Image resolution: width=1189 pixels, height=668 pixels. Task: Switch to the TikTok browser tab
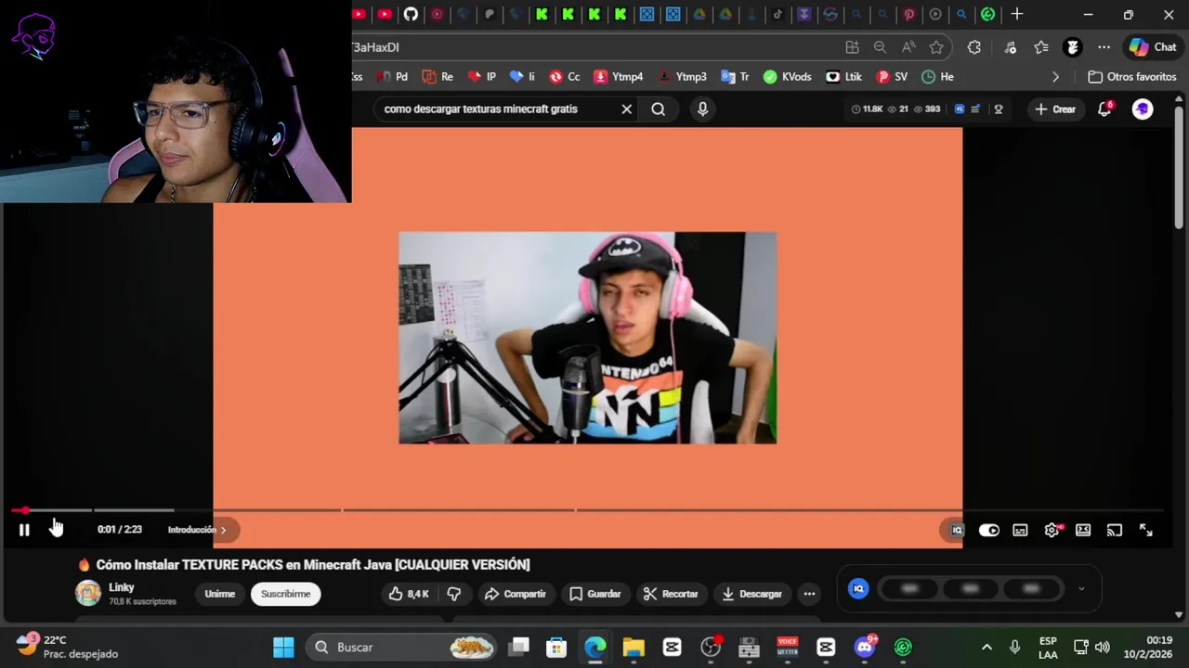777,14
